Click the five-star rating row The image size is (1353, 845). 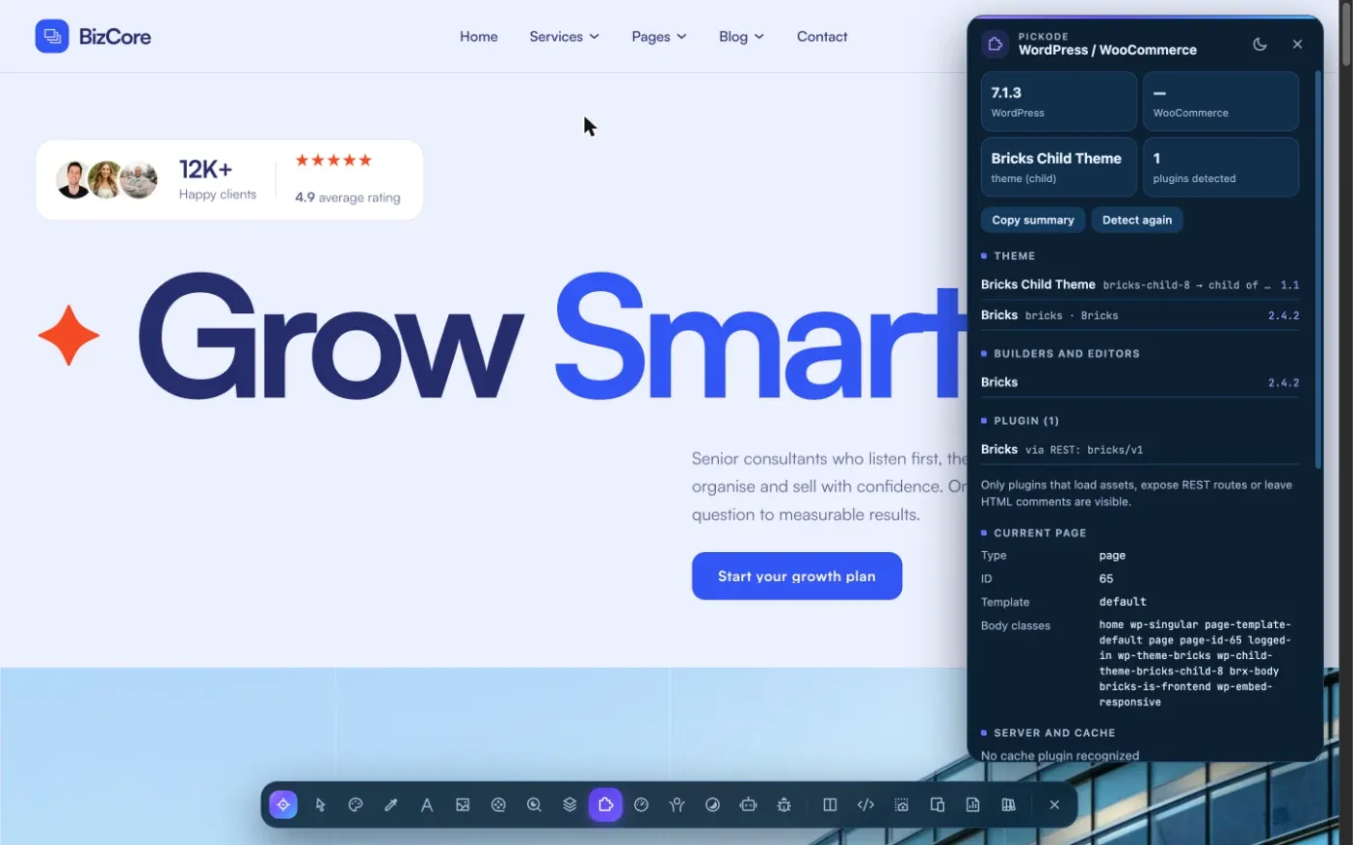pyautogui.click(x=333, y=161)
